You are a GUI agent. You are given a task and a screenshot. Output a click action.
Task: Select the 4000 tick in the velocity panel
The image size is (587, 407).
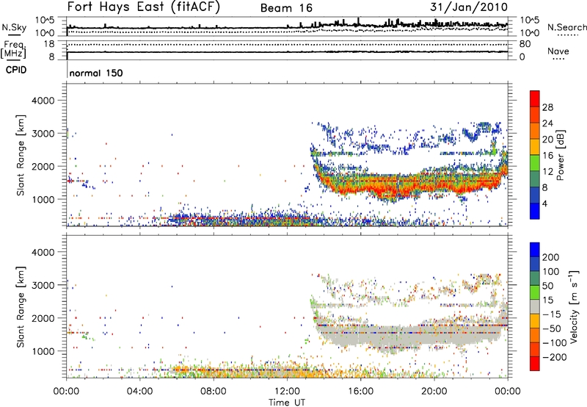click(x=43, y=252)
